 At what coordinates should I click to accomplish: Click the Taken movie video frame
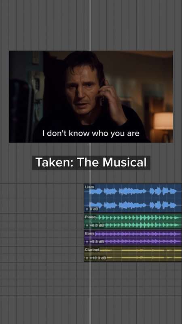[91, 96]
